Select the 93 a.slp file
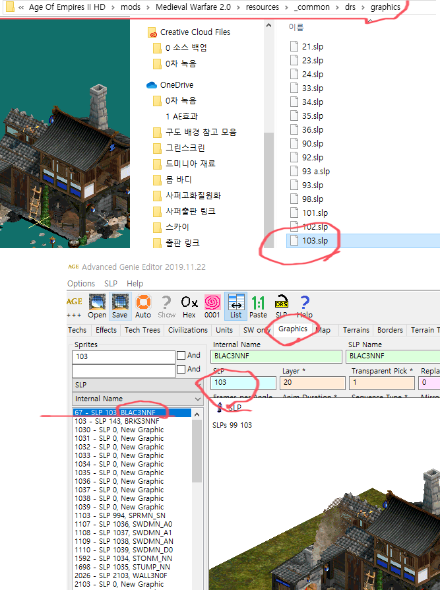The image size is (440, 590). [x=316, y=171]
